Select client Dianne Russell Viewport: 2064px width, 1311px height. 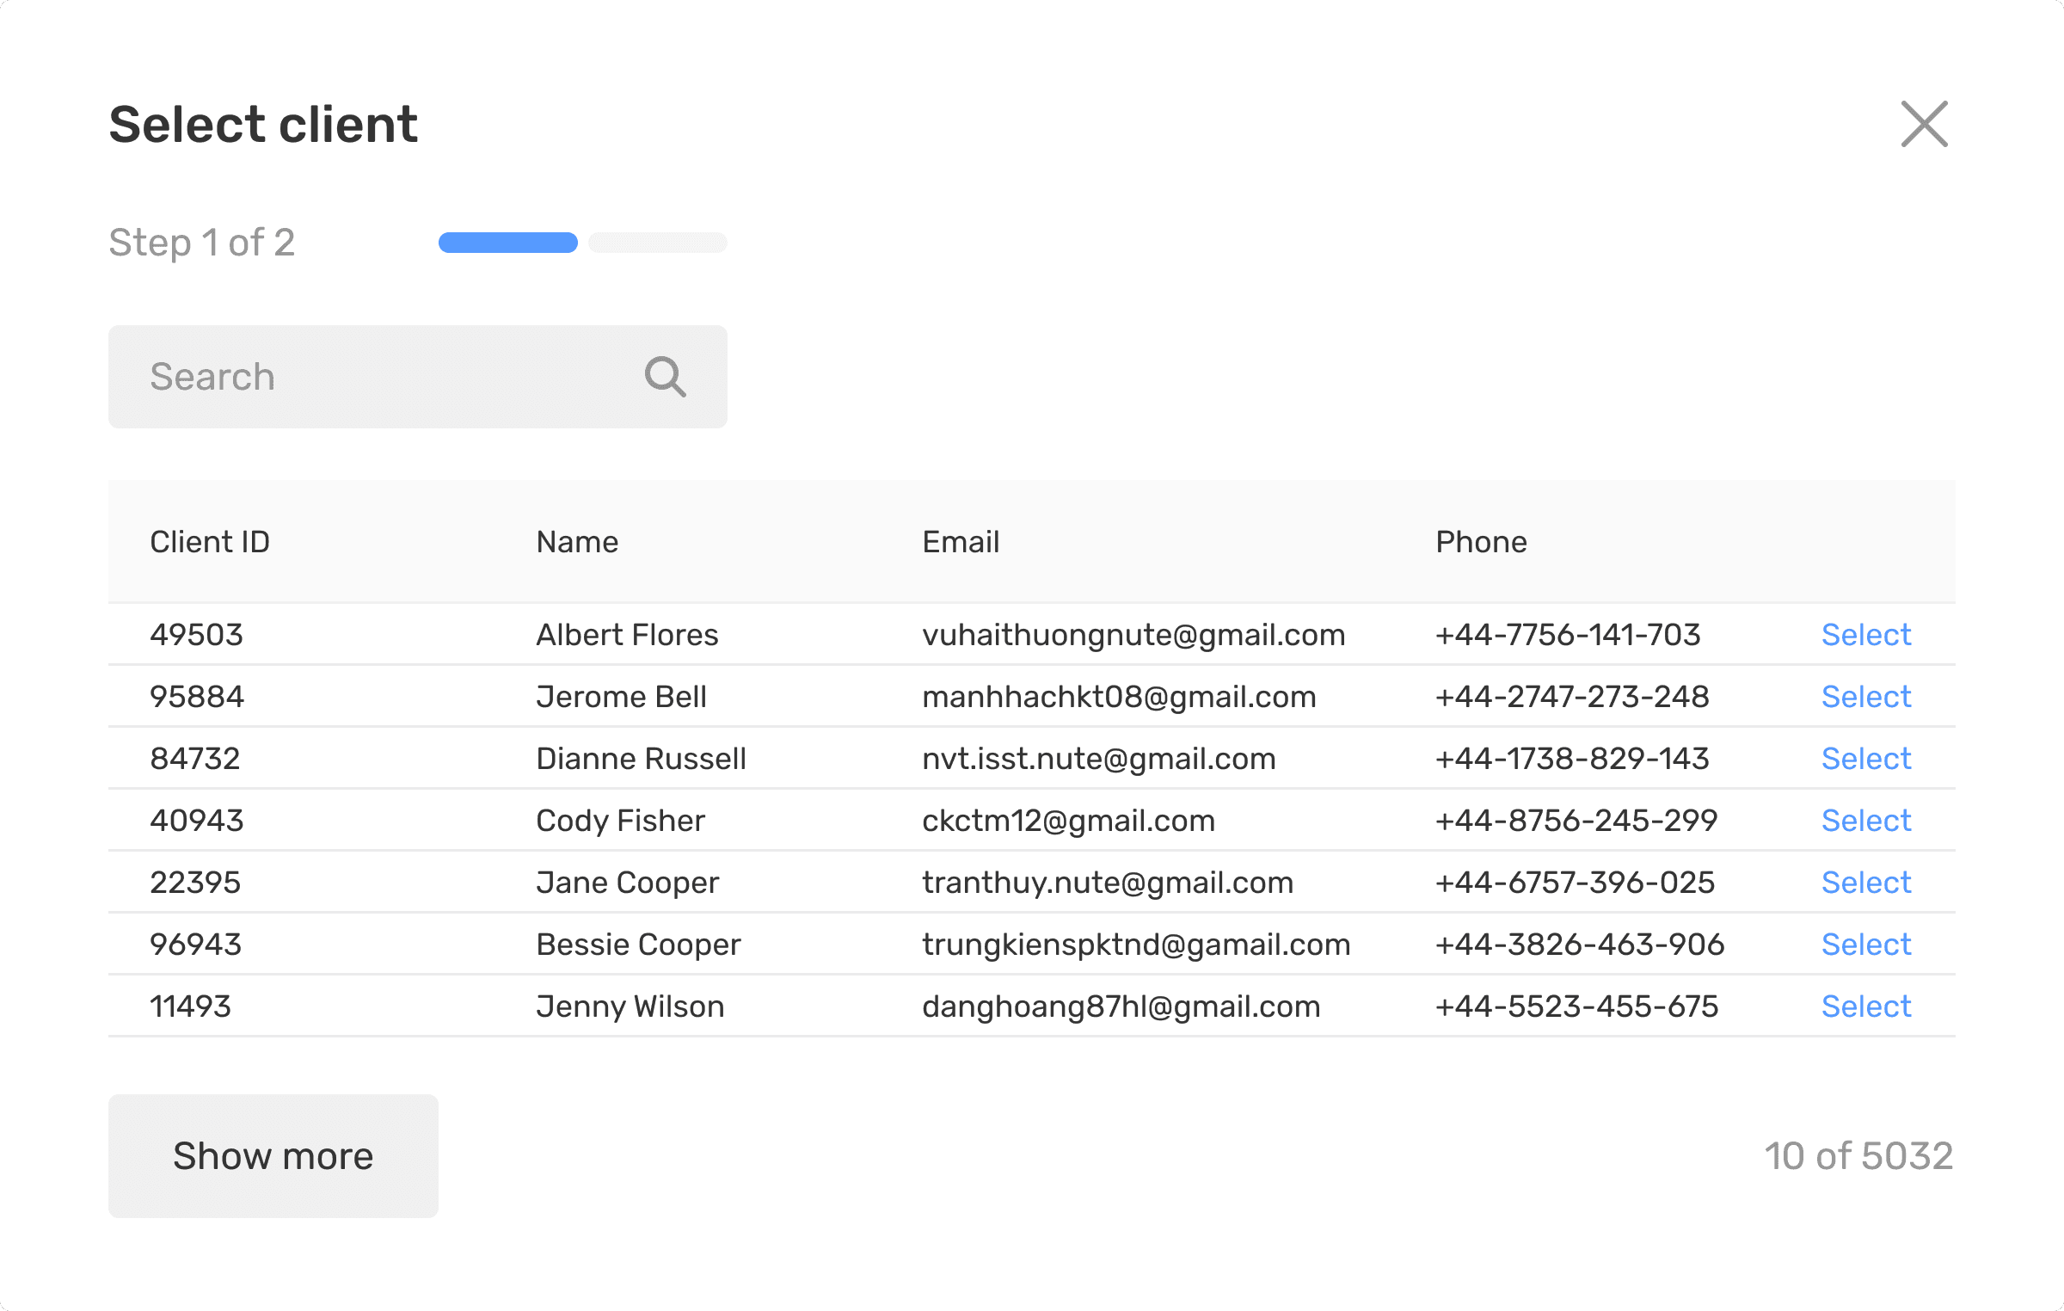point(1865,759)
